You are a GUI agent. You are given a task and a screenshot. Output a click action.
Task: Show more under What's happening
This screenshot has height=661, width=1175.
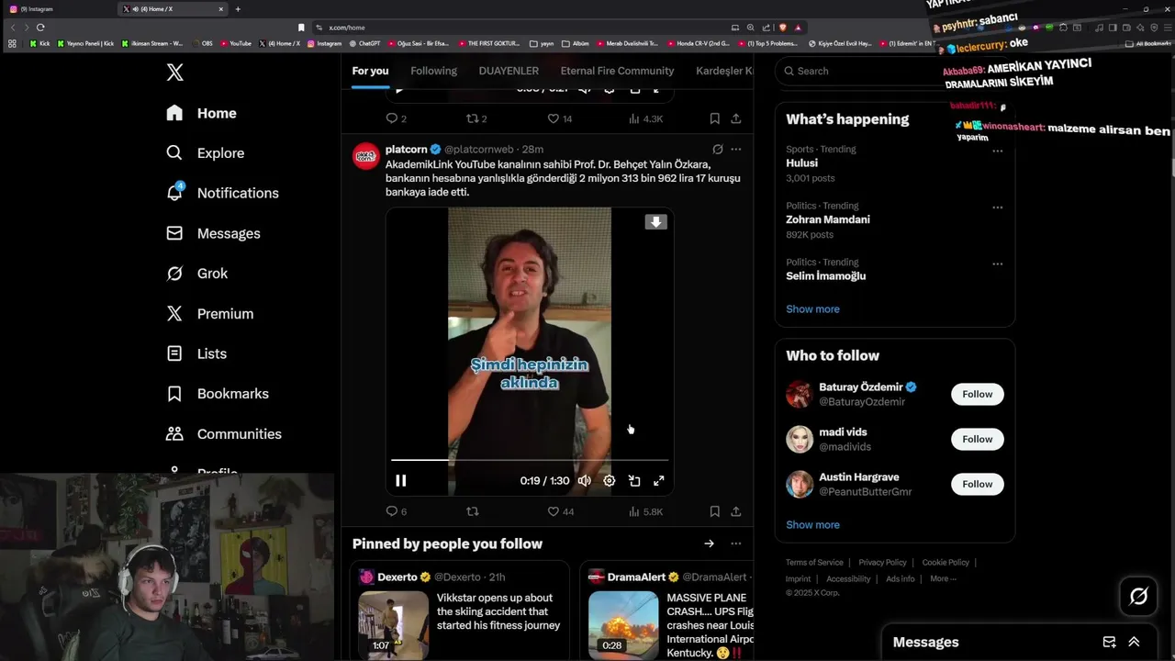coord(812,309)
